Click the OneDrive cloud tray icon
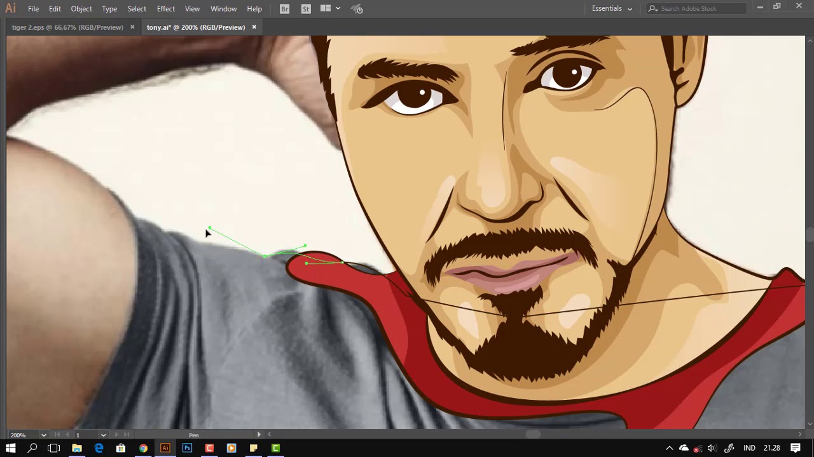 click(x=684, y=447)
